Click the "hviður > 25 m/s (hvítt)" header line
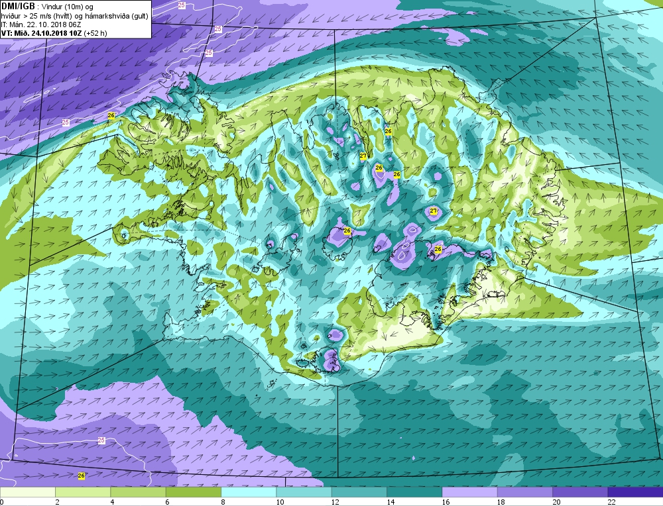The width and height of the screenshot is (663, 506). tap(35, 16)
